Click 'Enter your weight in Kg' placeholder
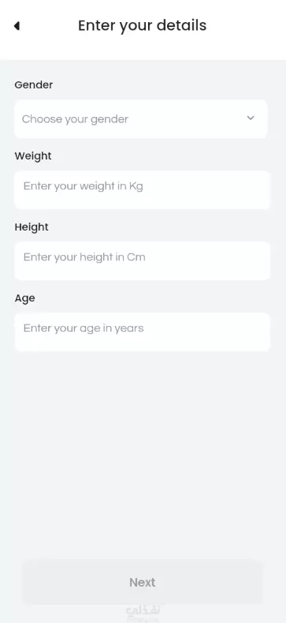286x623 pixels. tap(84, 186)
